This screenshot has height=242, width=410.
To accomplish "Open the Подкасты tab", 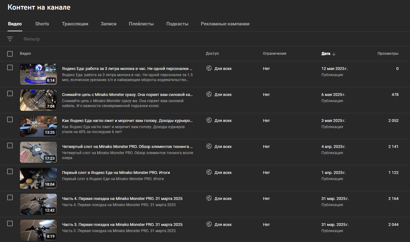I will click(x=177, y=24).
